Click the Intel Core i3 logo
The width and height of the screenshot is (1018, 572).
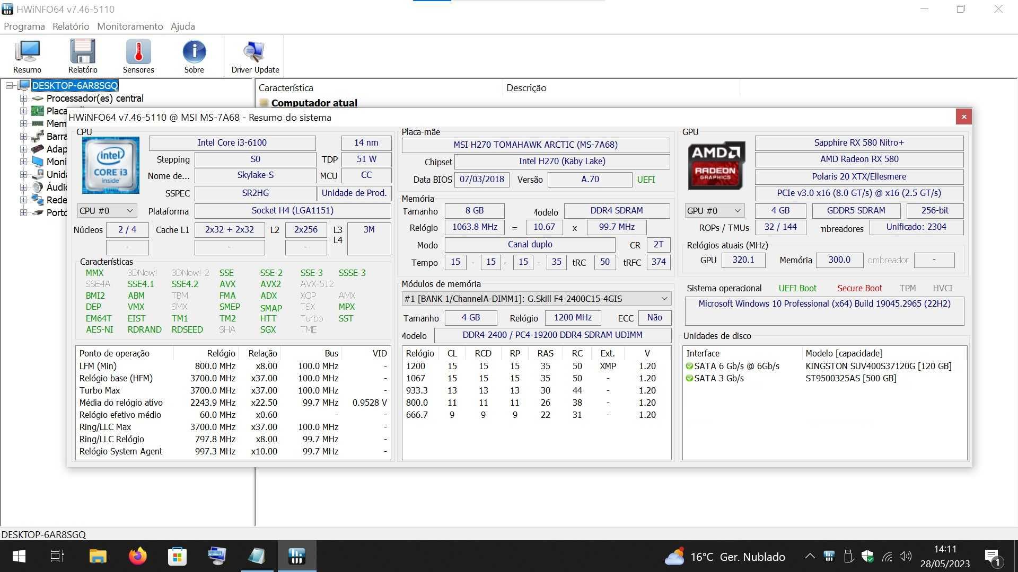(111, 165)
